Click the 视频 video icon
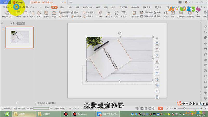This screenshot has height=117, width=208. tap(173, 13)
